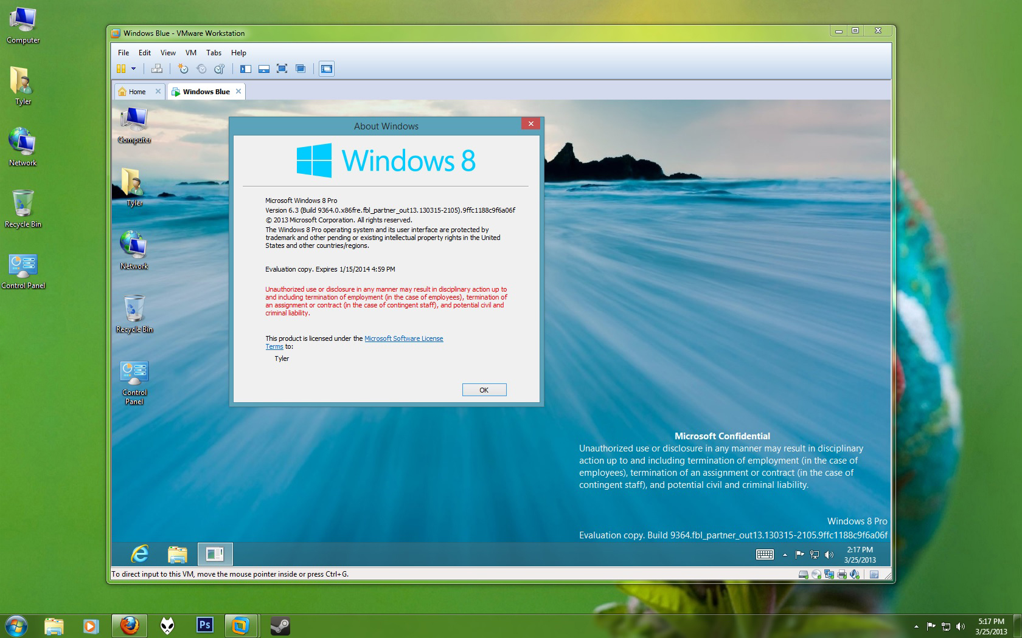This screenshot has height=638, width=1022.
Task: Enter full screen mode icon
Action: click(x=282, y=69)
